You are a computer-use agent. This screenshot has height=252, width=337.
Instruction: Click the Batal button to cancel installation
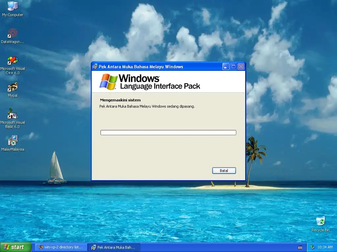click(x=224, y=171)
